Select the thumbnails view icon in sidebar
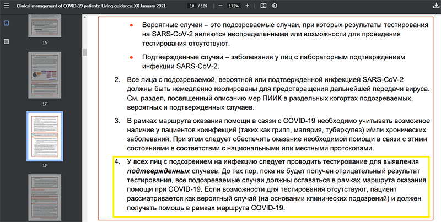Viewport: 441px width, 222px height. click(6, 23)
